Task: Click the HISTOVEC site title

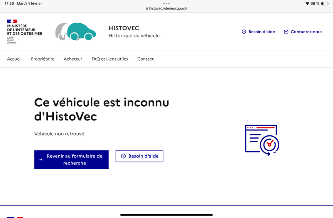Action: click(x=124, y=28)
